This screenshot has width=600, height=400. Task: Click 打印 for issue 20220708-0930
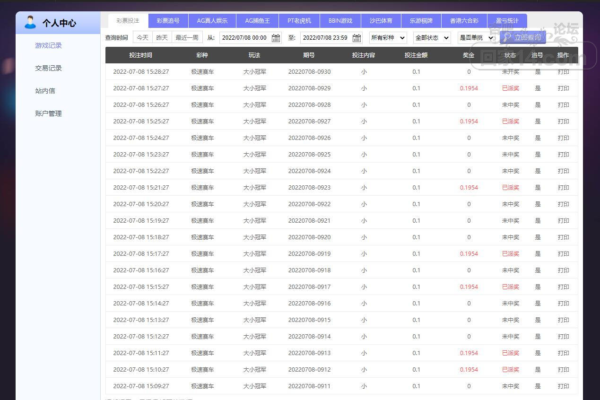click(x=563, y=72)
